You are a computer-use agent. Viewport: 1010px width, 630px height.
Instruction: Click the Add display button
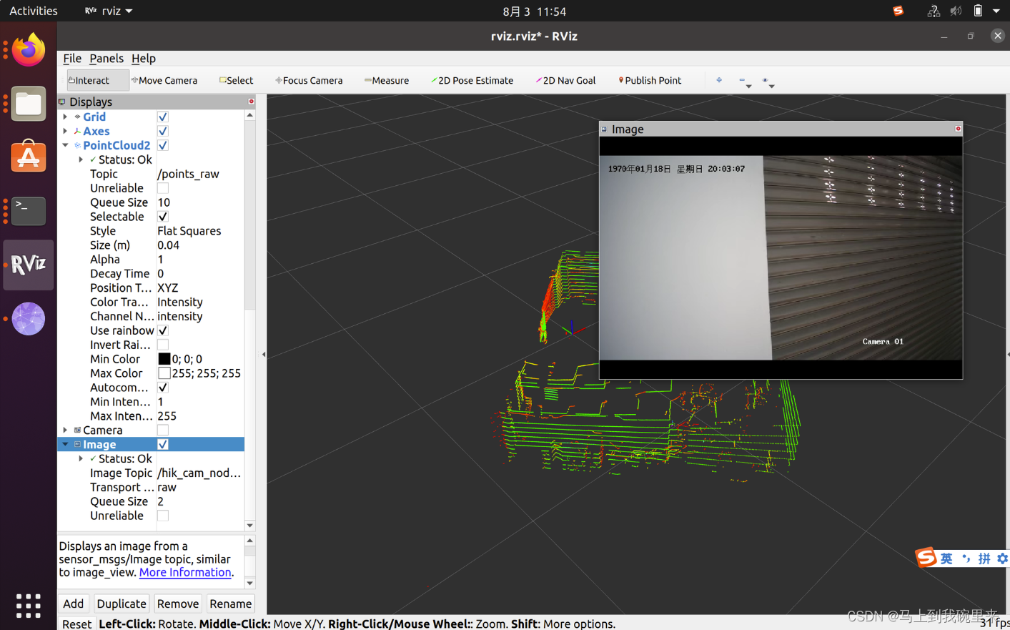[x=74, y=604]
